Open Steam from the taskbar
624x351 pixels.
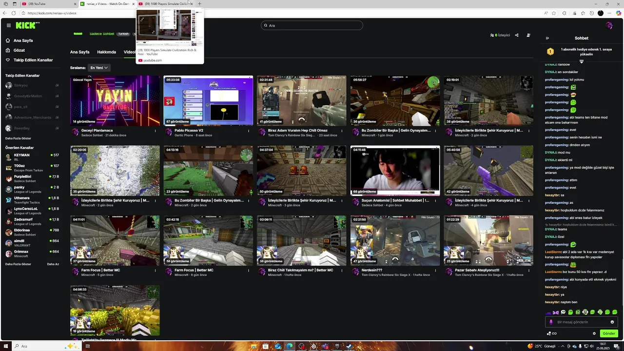(x=349, y=346)
